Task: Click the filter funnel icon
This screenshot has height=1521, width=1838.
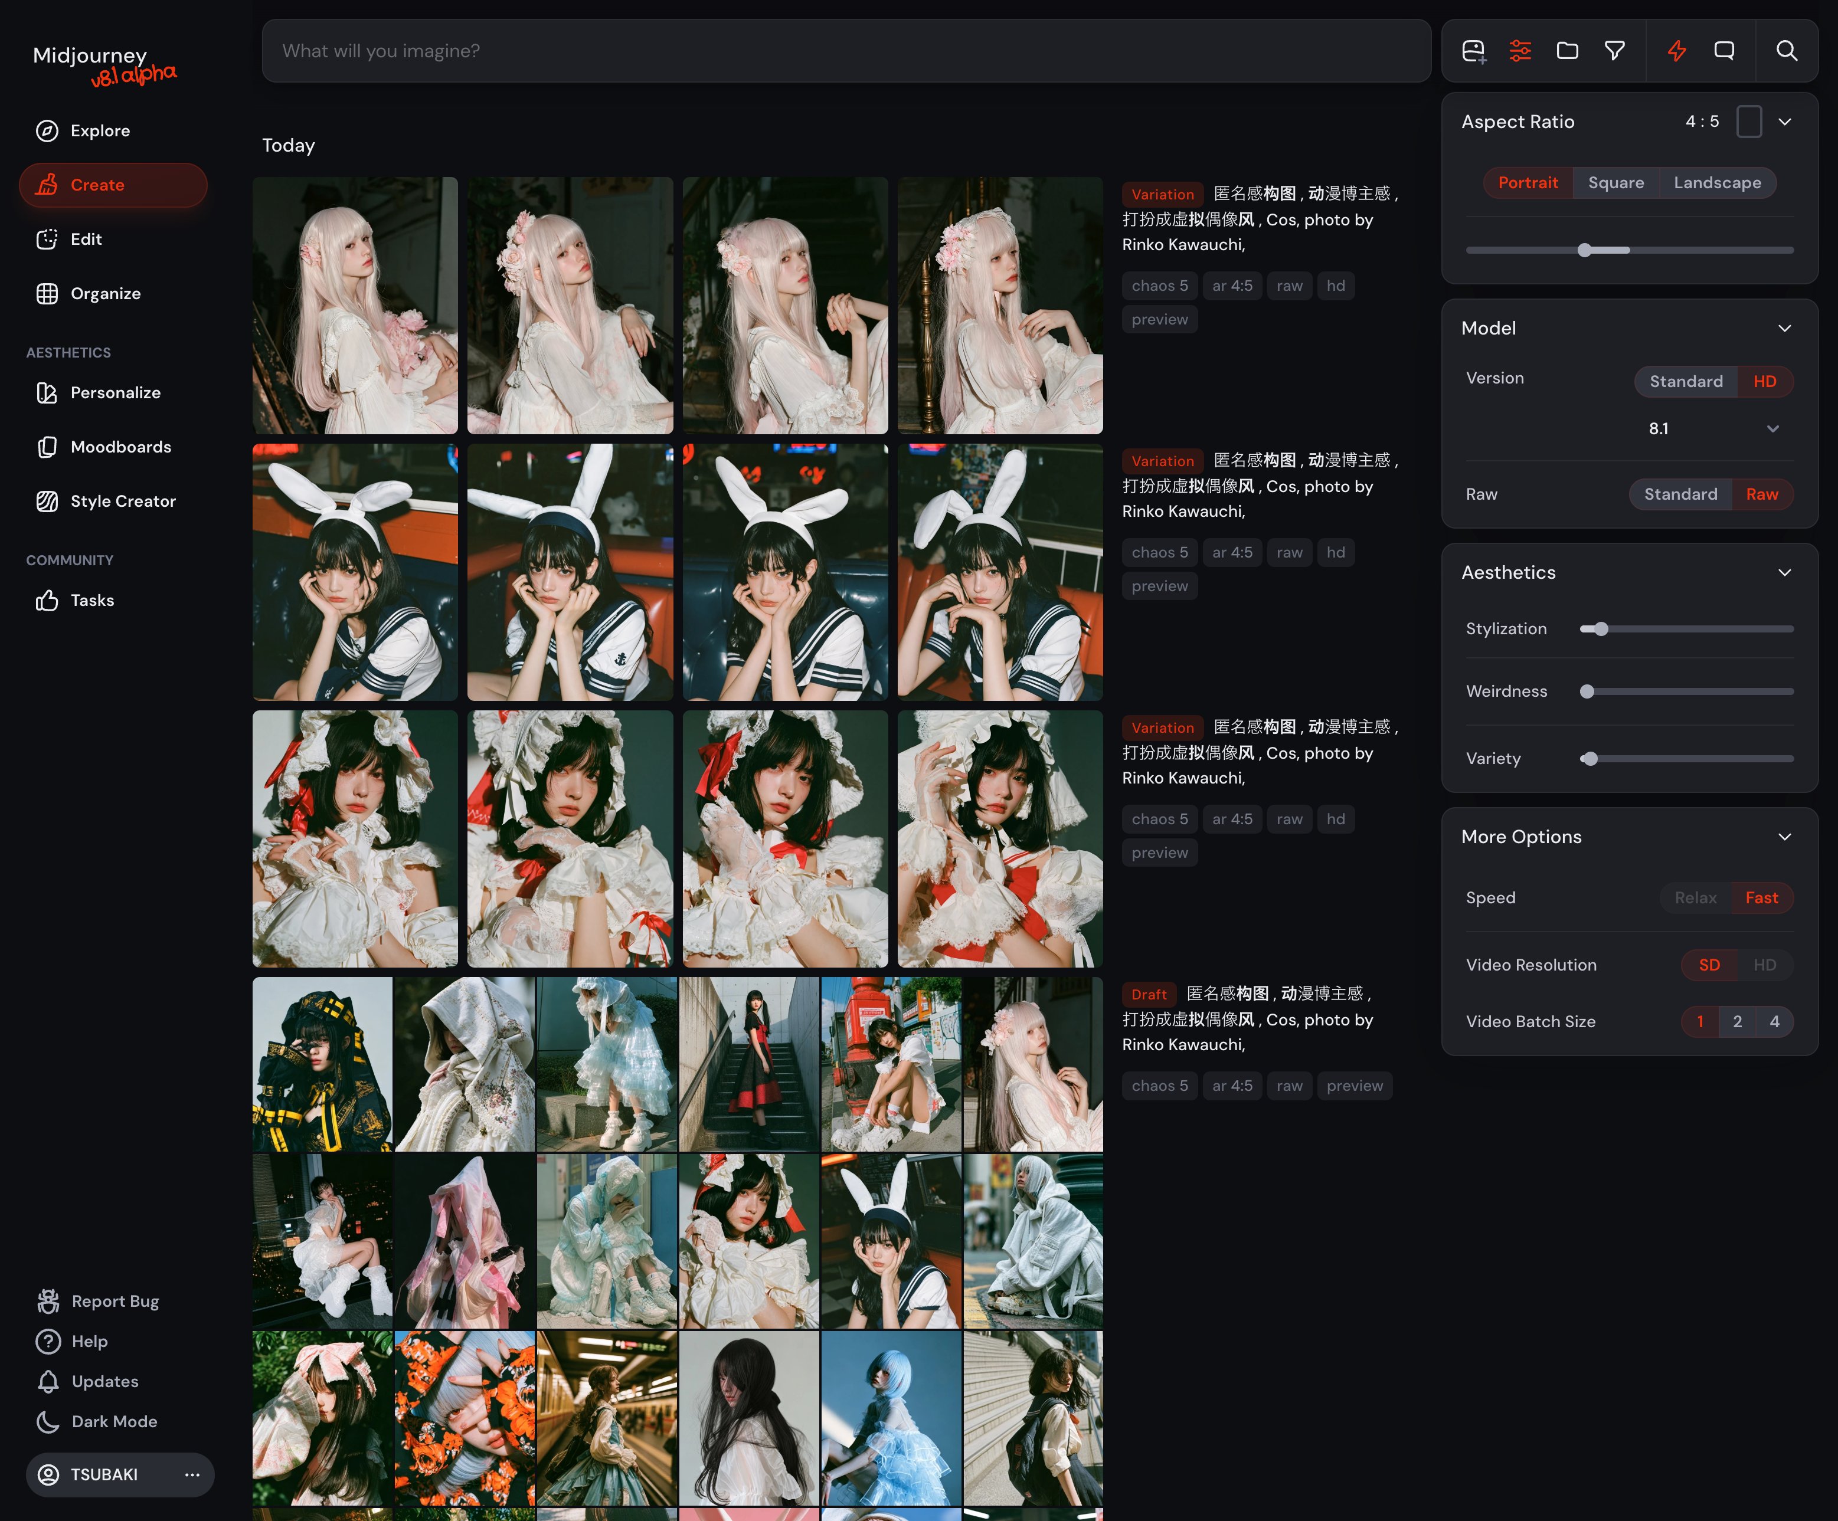Action: point(1615,51)
